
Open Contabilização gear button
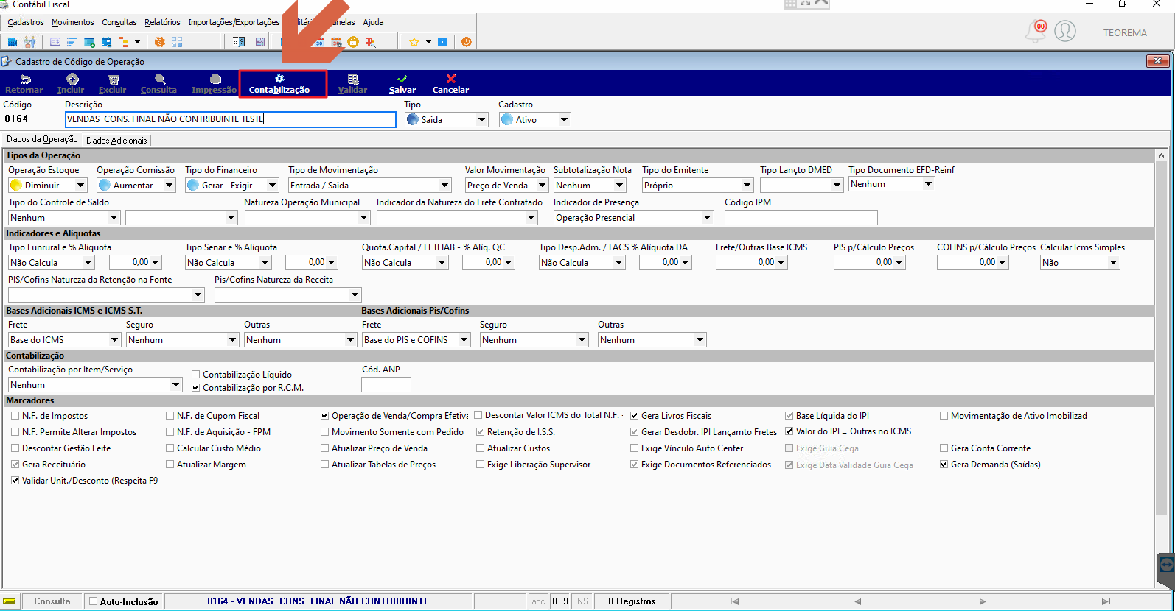point(279,84)
